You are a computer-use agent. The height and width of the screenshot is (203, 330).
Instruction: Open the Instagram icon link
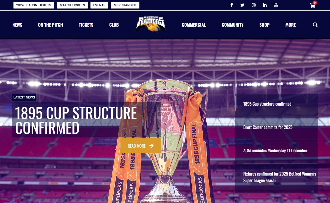(254, 5)
